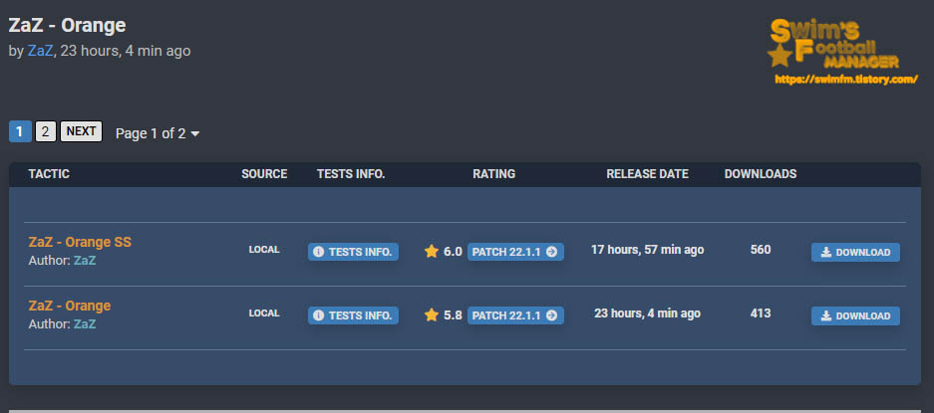Click the TESTS INFO. column header
This screenshot has height=413, width=934.
(x=351, y=174)
